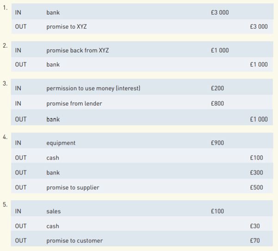Click entry number 5 label

click(5, 205)
